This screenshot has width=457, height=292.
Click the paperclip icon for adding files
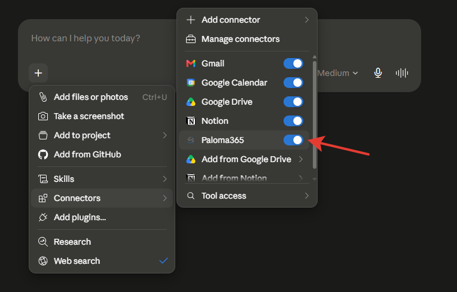click(43, 97)
